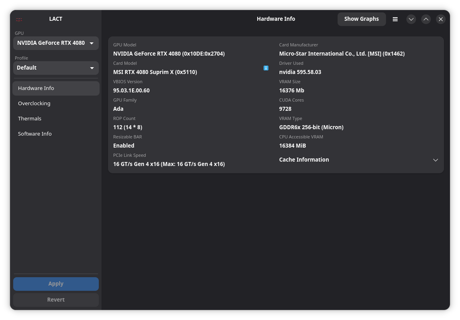Viewport: 460px width, 320px height.
Task: Click the Show Graphs button
Action: tap(362, 19)
